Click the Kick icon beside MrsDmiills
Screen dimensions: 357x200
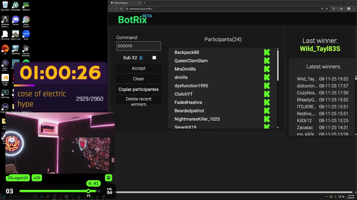pyautogui.click(x=267, y=69)
